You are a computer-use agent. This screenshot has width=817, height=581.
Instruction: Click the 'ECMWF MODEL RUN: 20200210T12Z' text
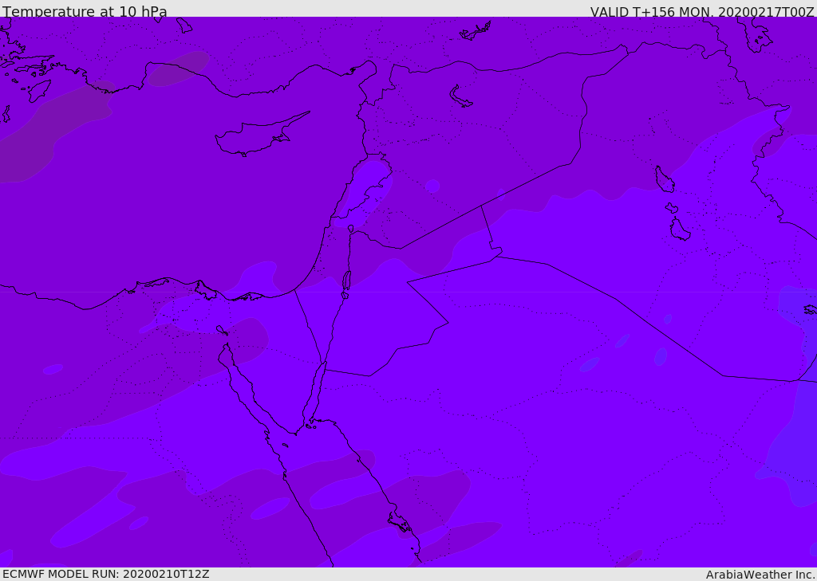coord(106,574)
